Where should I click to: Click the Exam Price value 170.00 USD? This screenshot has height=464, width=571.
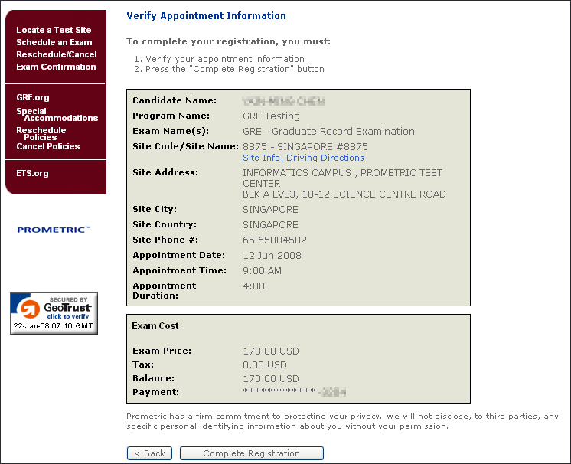pyautogui.click(x=271, y=351)
